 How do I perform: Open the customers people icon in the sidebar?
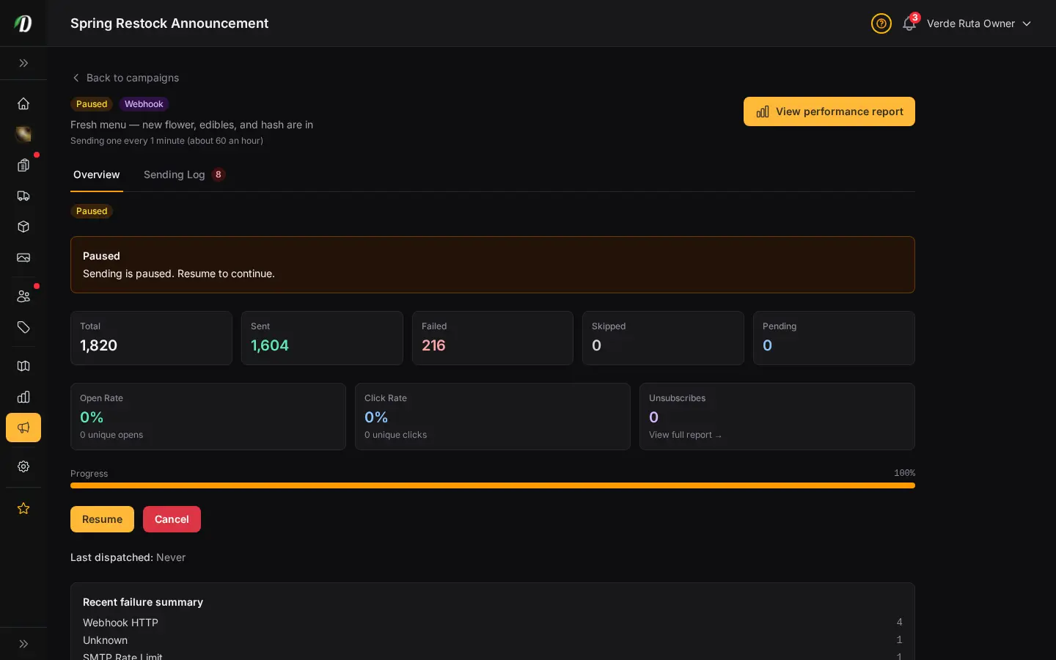click(23, 296)
